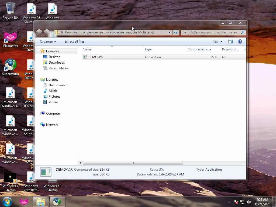Go to the Downloads breadcrumb segment
Image resolution: width=276 pixels, height=207 pixels.
(73, 32)
